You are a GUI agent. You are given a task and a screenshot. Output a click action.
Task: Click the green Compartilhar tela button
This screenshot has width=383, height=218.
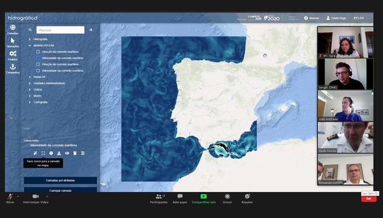coord(204,198)
